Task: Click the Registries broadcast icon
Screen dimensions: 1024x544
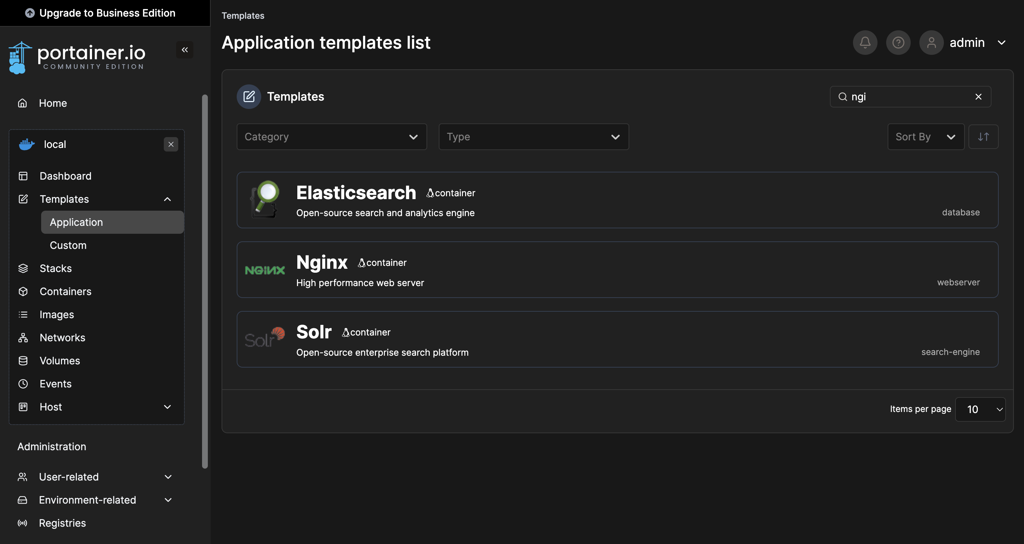Action: coord(23,523)
